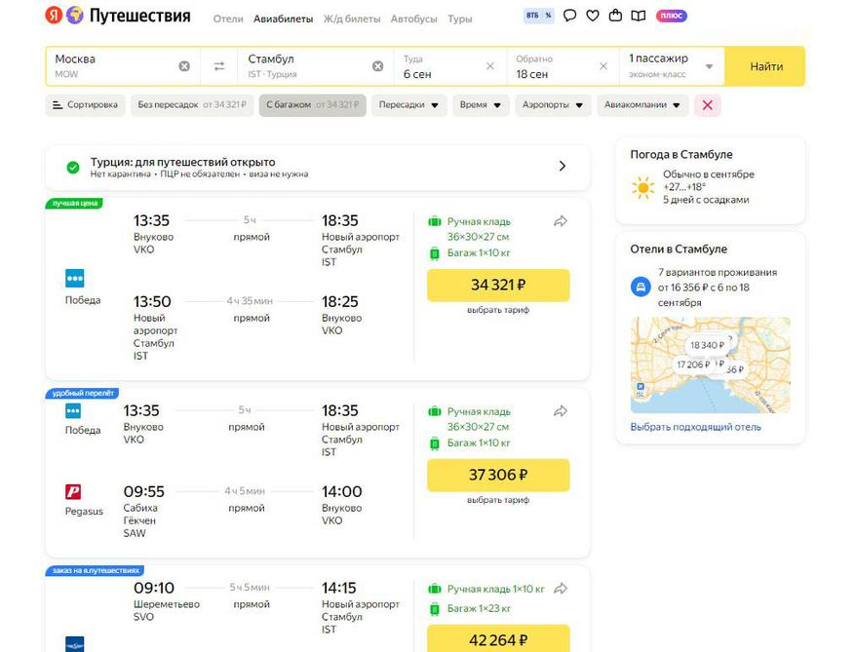Click baggage icon in 34 321 ₽ offer
The width and height of the screenshot is (855, 652).
click(435, 253)
